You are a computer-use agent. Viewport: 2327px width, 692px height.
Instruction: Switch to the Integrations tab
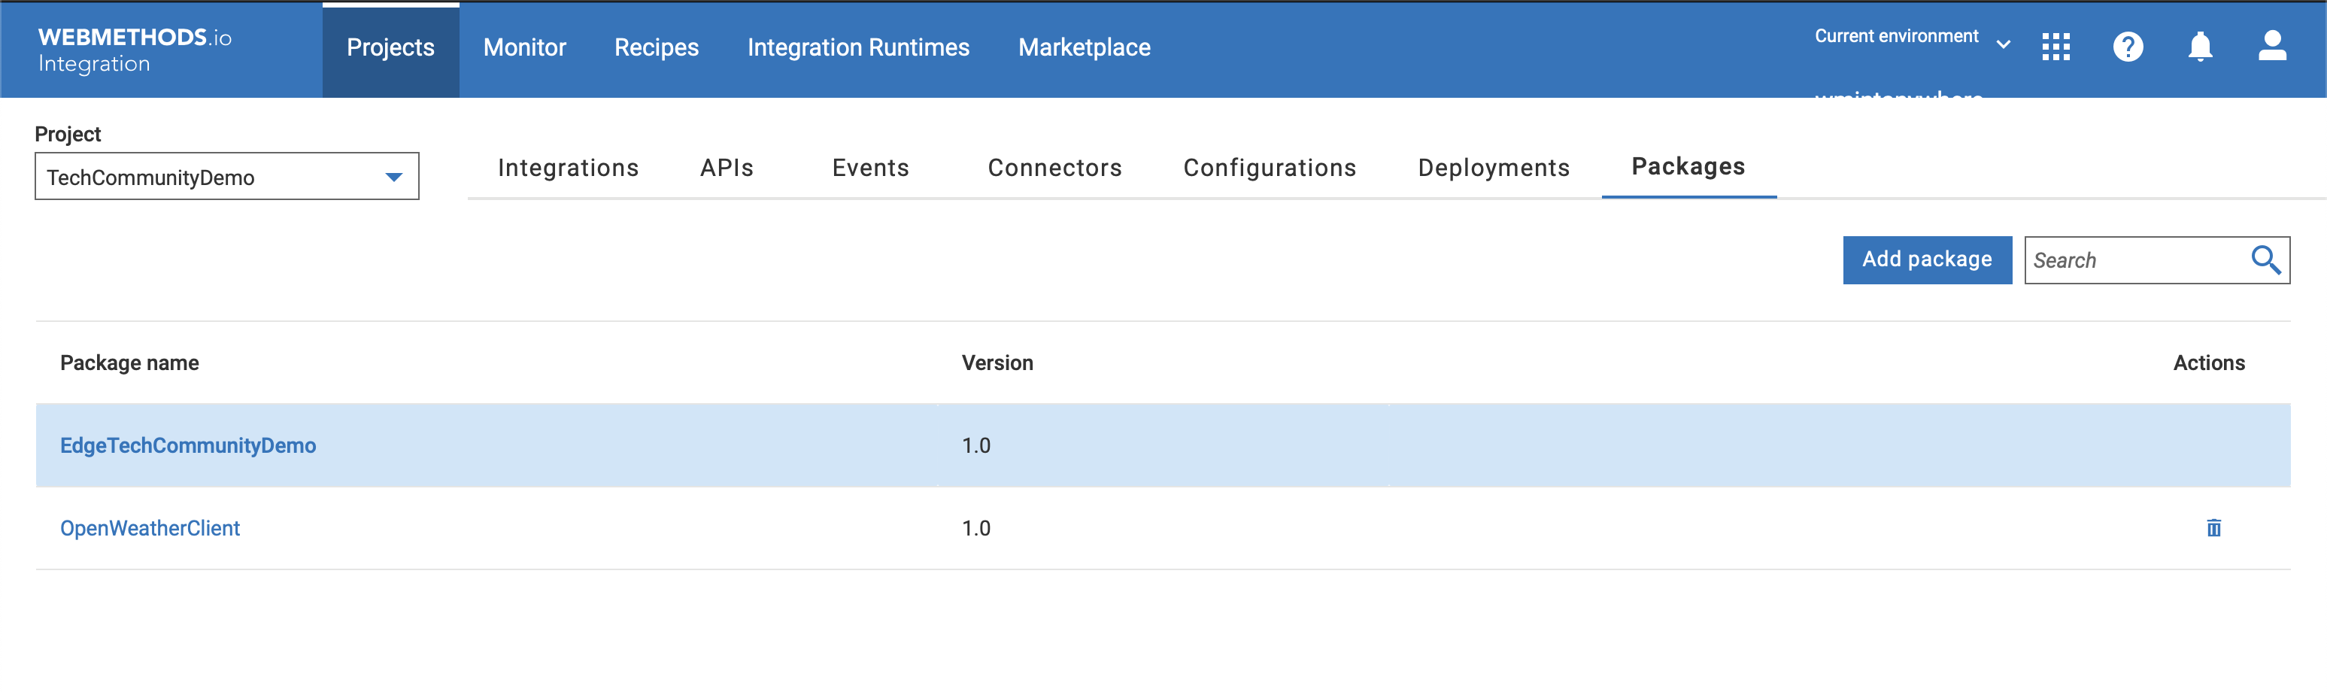[568, 167]
